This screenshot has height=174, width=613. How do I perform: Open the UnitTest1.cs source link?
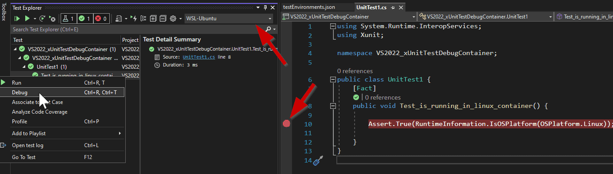pyautogui.click(x=199, y=57)
